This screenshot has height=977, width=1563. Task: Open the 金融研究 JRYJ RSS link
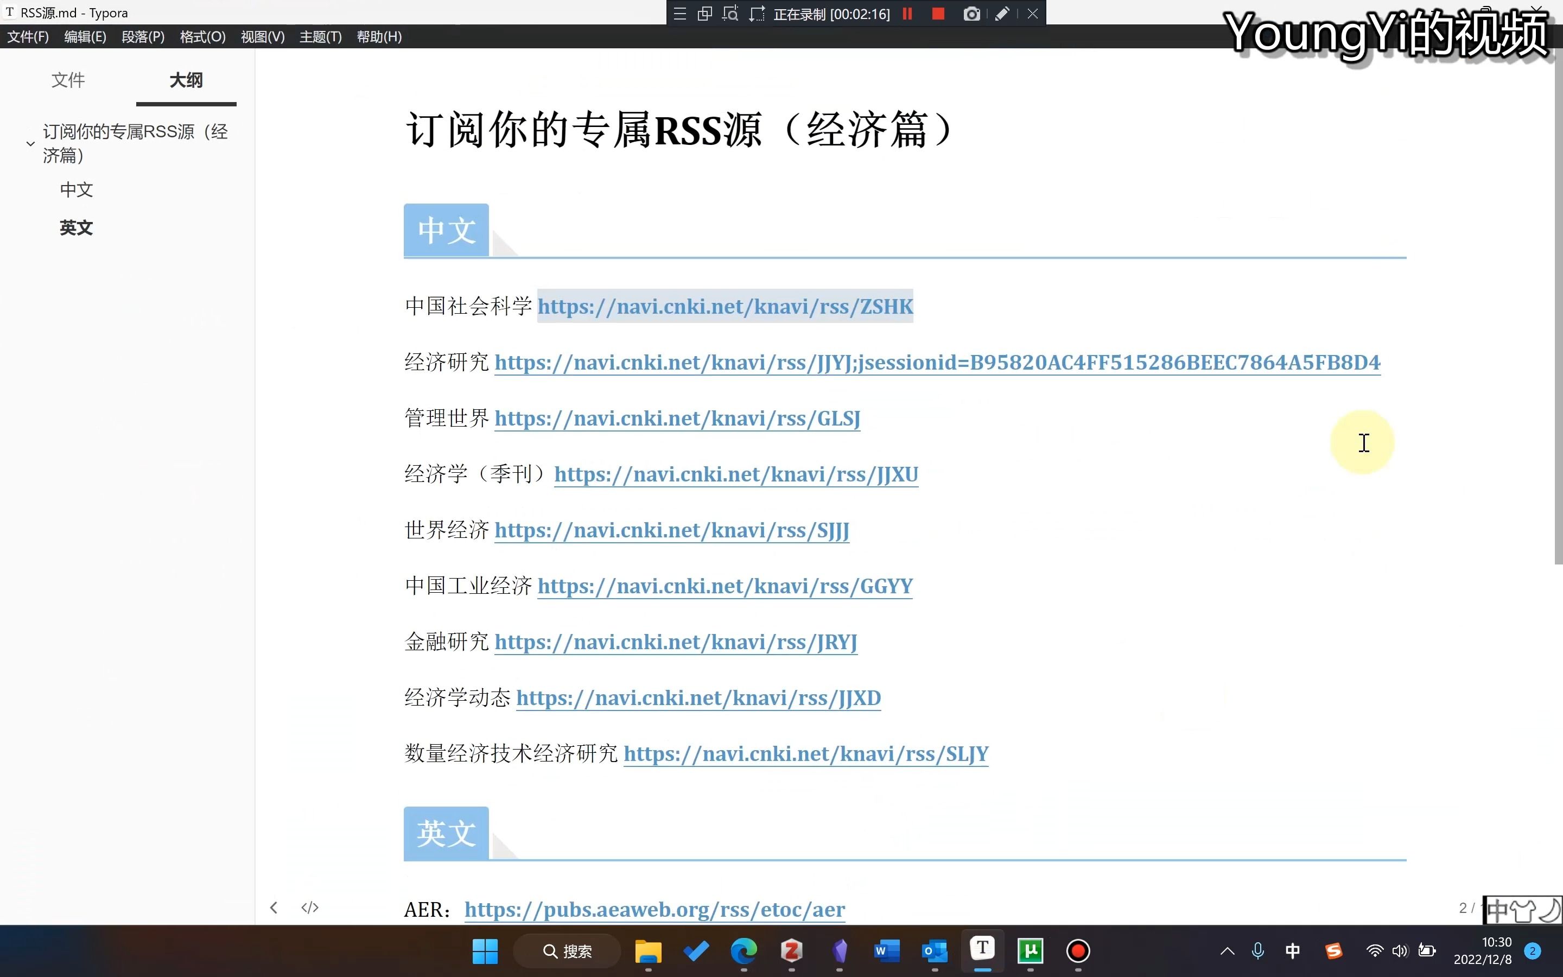click(676, 642)
